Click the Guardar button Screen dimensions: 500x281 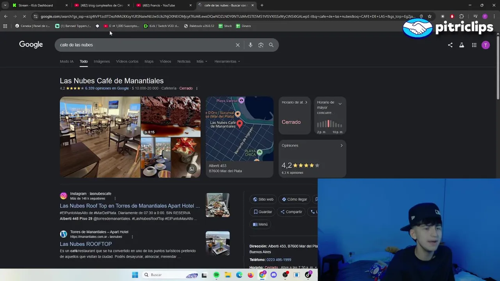click(x=262, y=212)
